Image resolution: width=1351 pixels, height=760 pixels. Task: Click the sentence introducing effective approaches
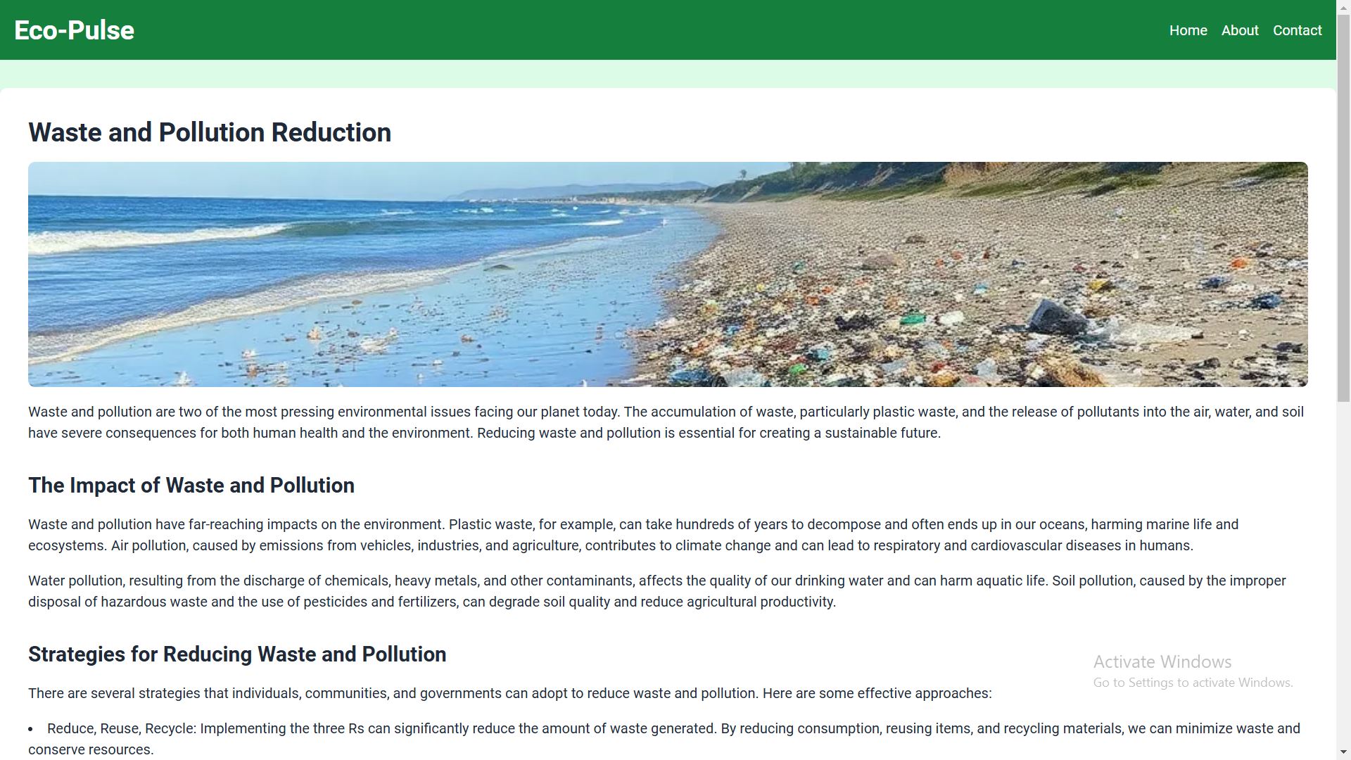[509, 694]
